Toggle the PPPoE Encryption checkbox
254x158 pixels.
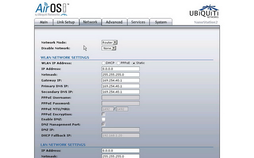pos(103,114)
